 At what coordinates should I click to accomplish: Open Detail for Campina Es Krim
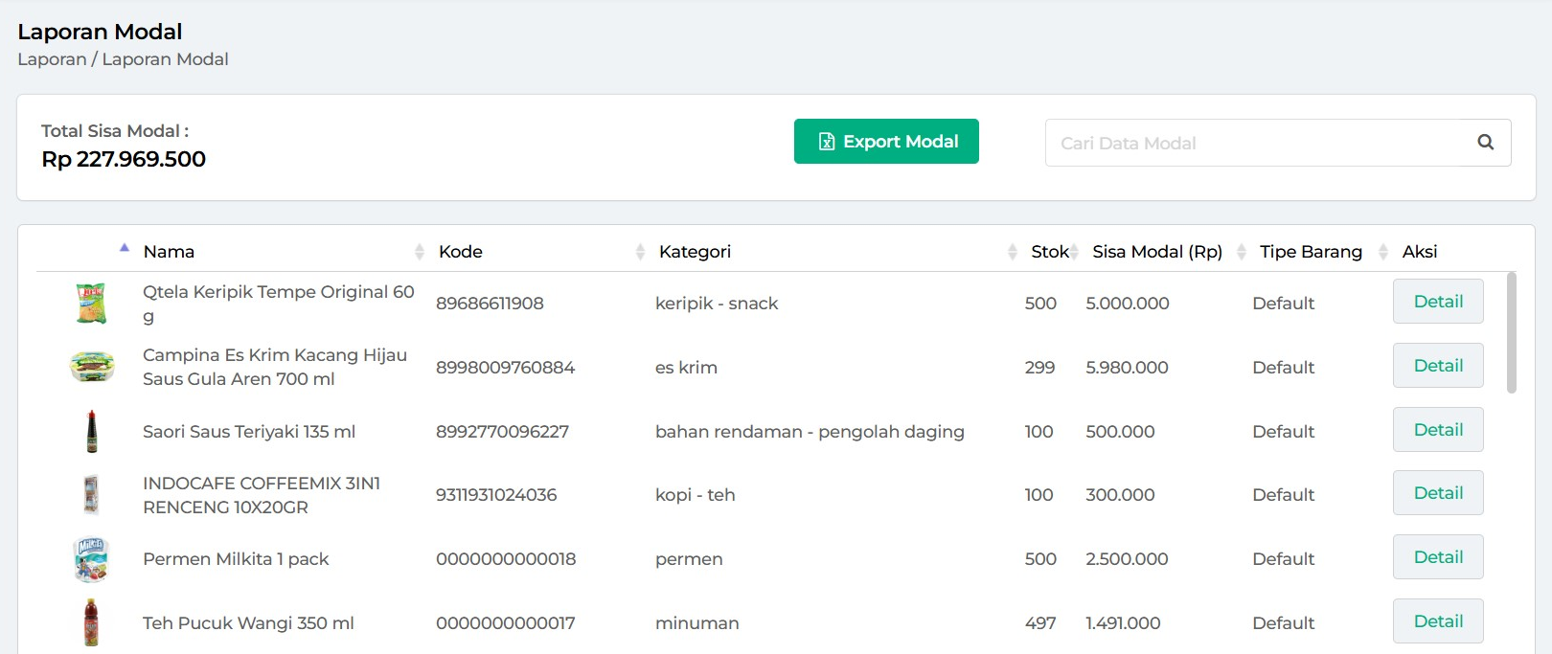1437,366
